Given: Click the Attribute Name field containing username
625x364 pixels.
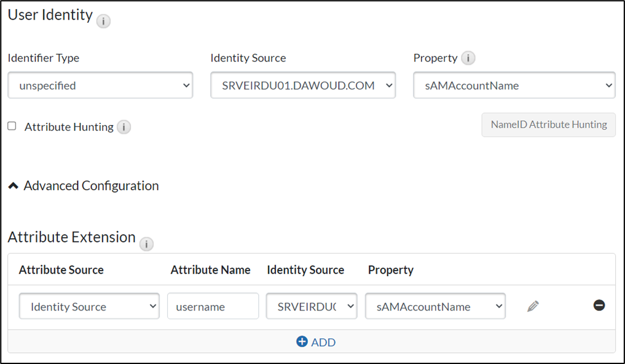Looking at the screenshot, I should point(213,306).
